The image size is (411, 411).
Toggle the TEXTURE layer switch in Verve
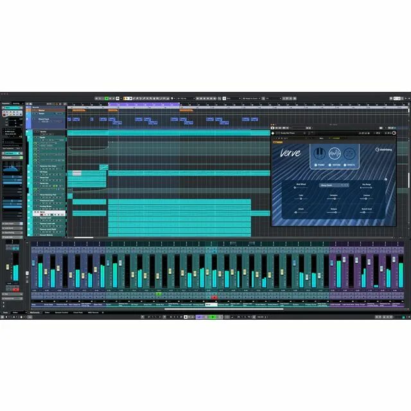(330, 165)
